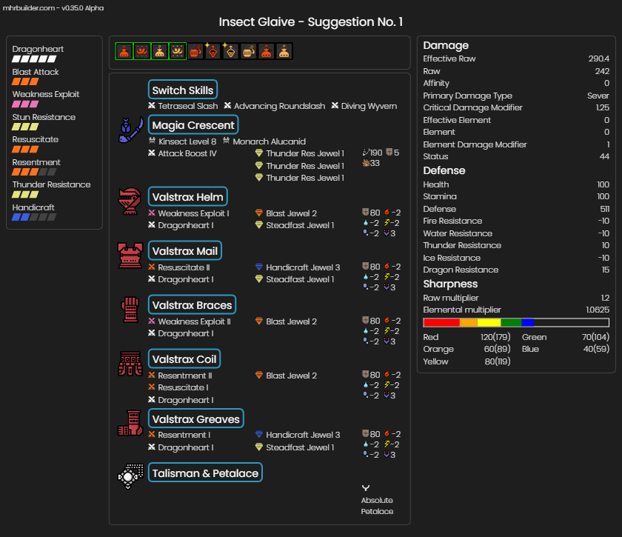The image size is (622, 537).
Task: Click the Insect Glaive weapon icon
Action: [x=130, y=130]
